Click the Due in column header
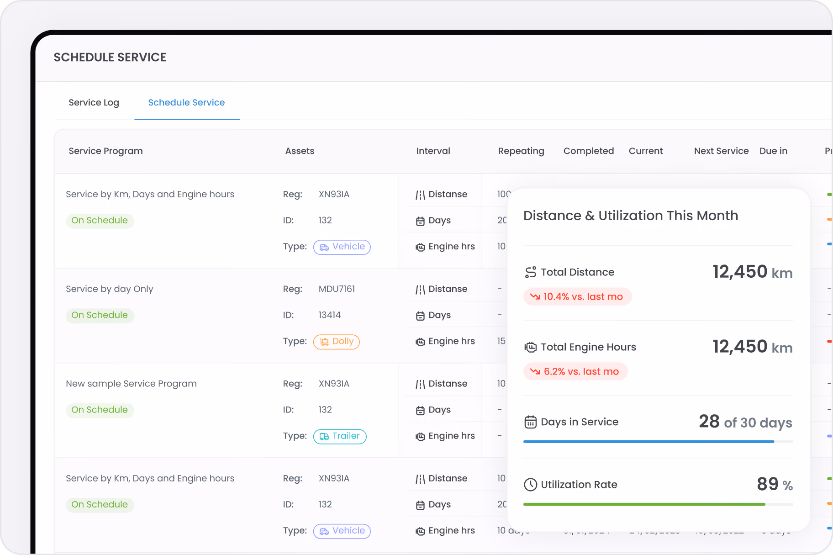The image size is (833, 555). tap(773, 151)
